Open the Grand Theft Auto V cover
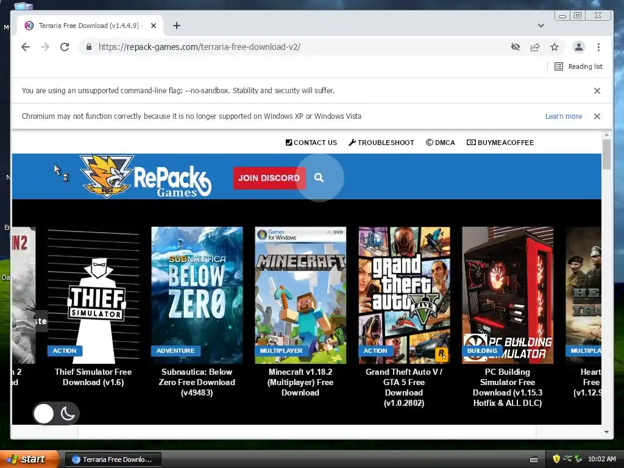The width and height of the screenshot is (624, 468). (x=405, y=295)
